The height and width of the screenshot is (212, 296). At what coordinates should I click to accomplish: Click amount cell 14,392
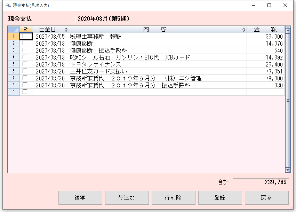tap(265, 57)
